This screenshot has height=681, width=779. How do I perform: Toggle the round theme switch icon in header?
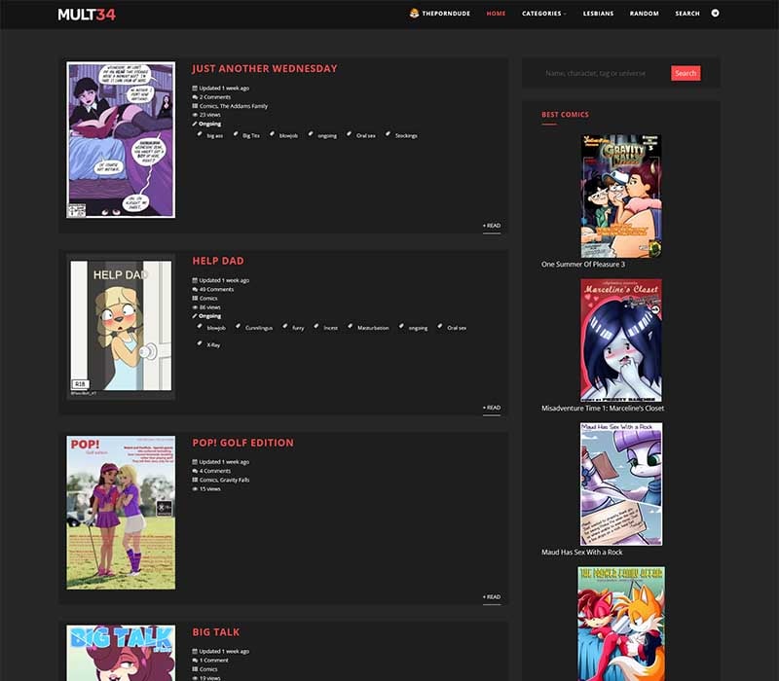pyautogui.click(x=715, y=13)
